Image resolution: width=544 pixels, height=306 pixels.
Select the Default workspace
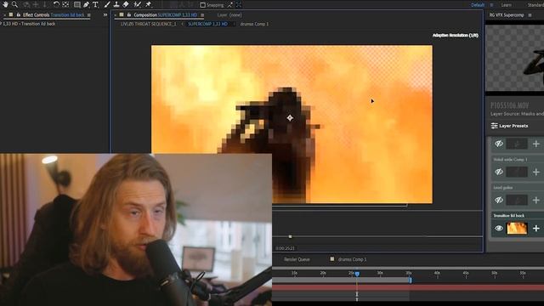tap(478, 5)
